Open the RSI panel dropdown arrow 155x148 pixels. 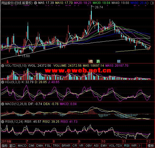pyautogui.click(x=3, y=122)
